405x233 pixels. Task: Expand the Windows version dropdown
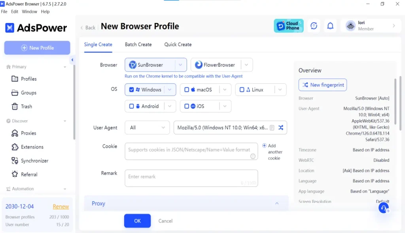pos(170,90)
